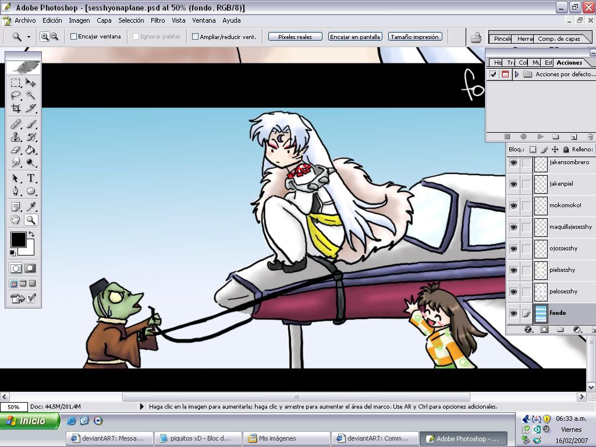Image resolution: width=596 pixels, height=447 pixels.
Task: Open the Notes tool
Action: point(16,207)
